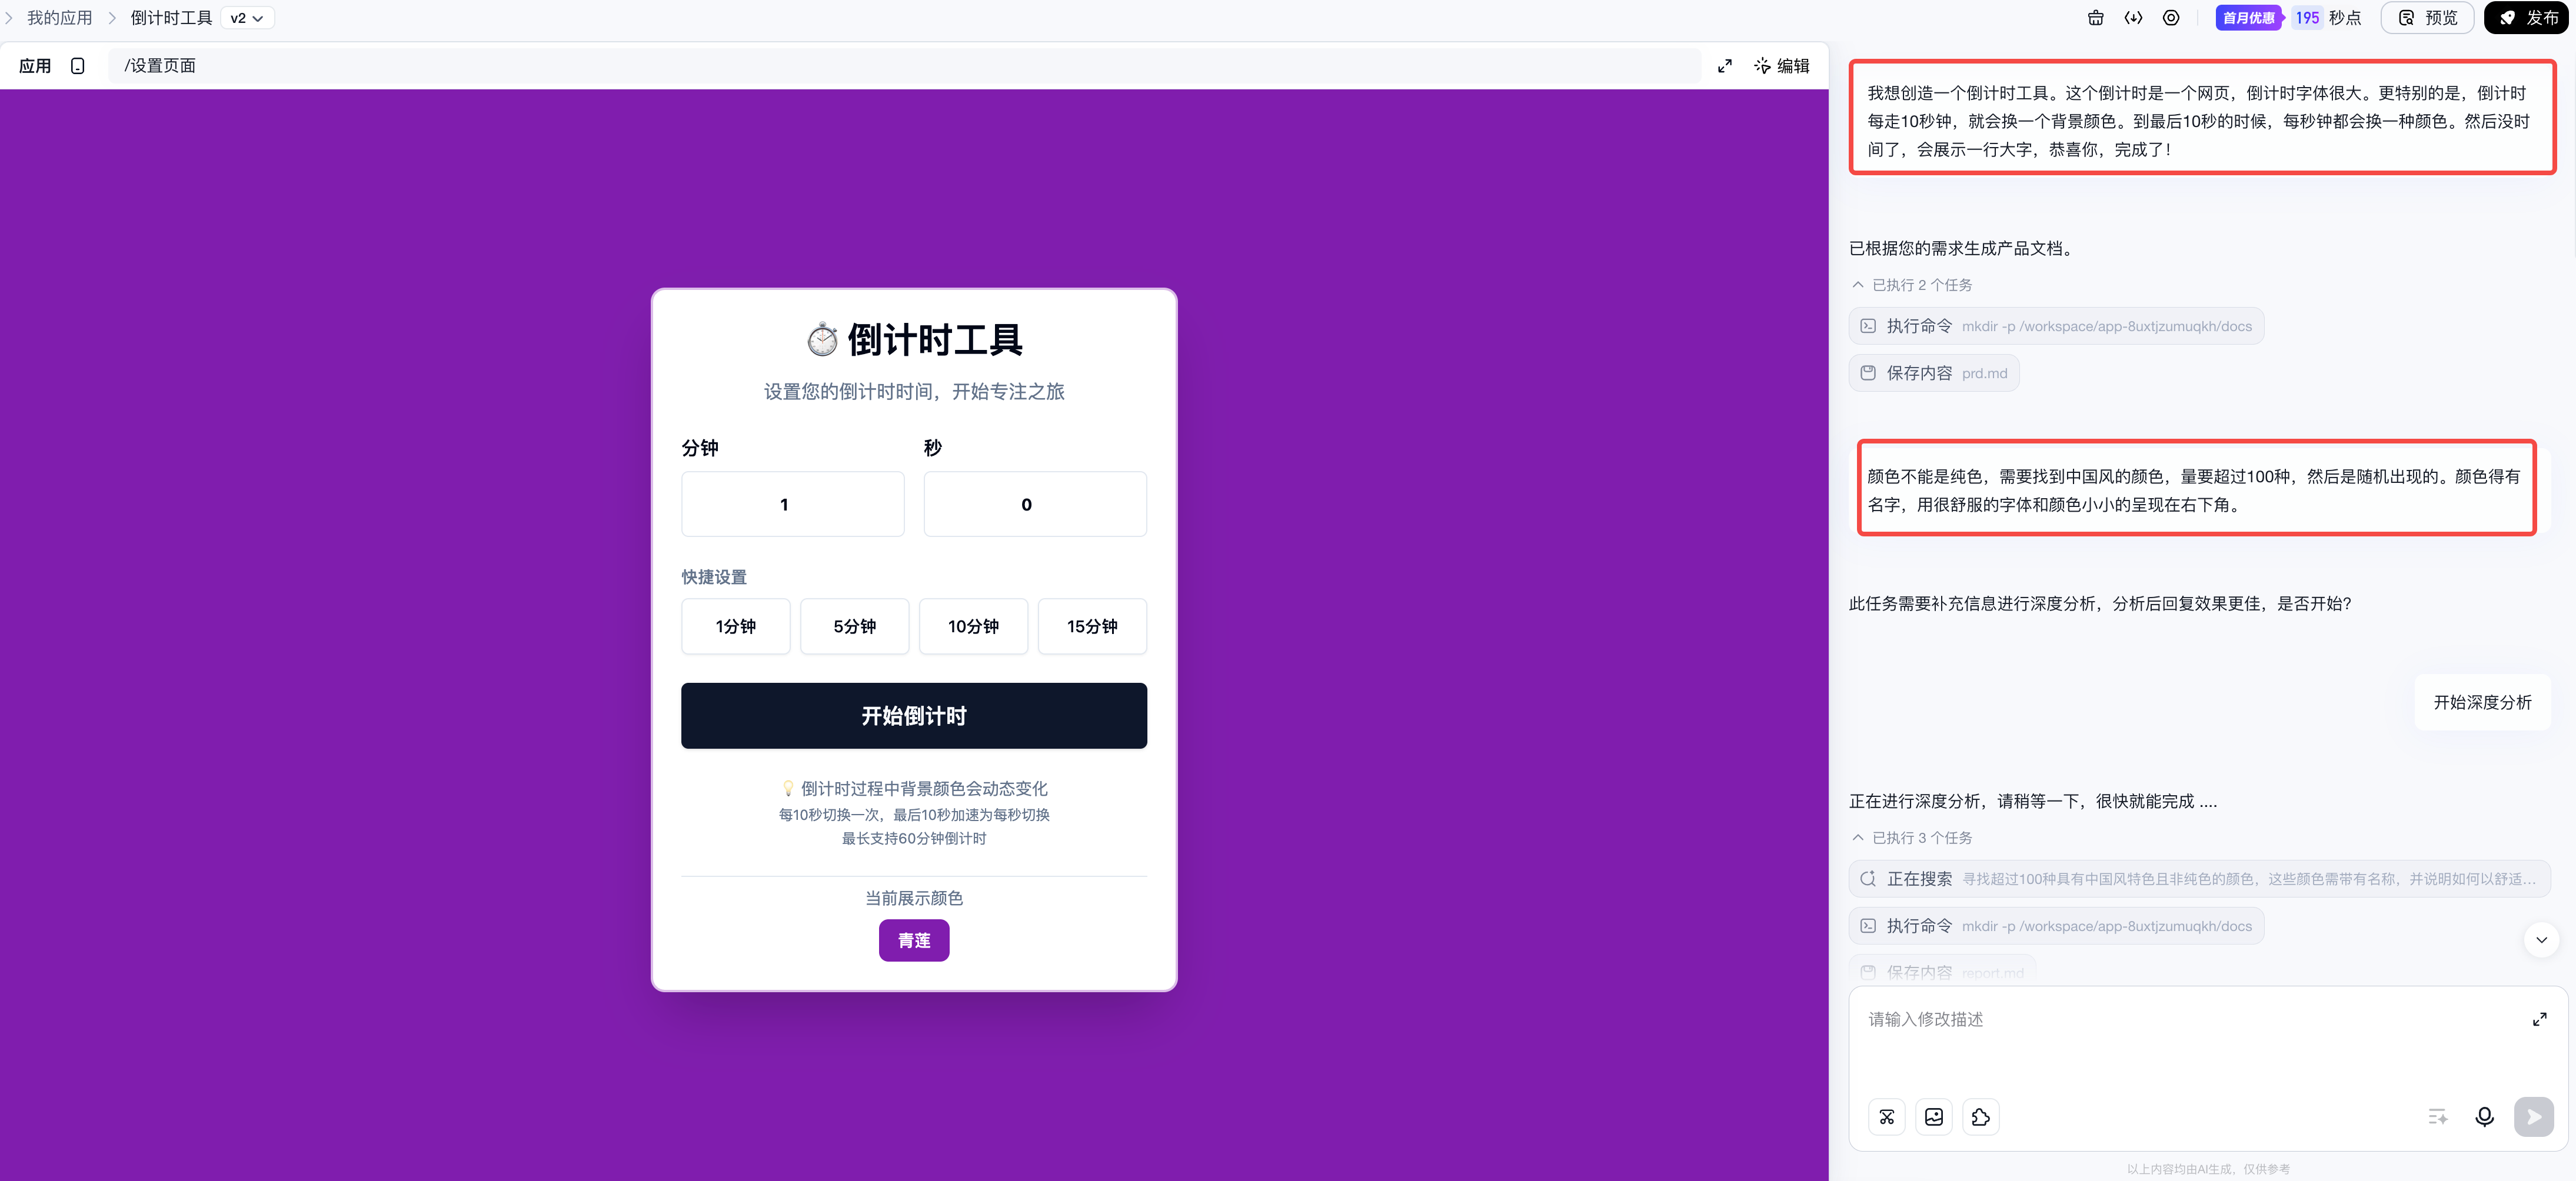This screenshot has width=2576, height=1181.
Task: Click the code download icon
Action: (x=2133, y=18)
